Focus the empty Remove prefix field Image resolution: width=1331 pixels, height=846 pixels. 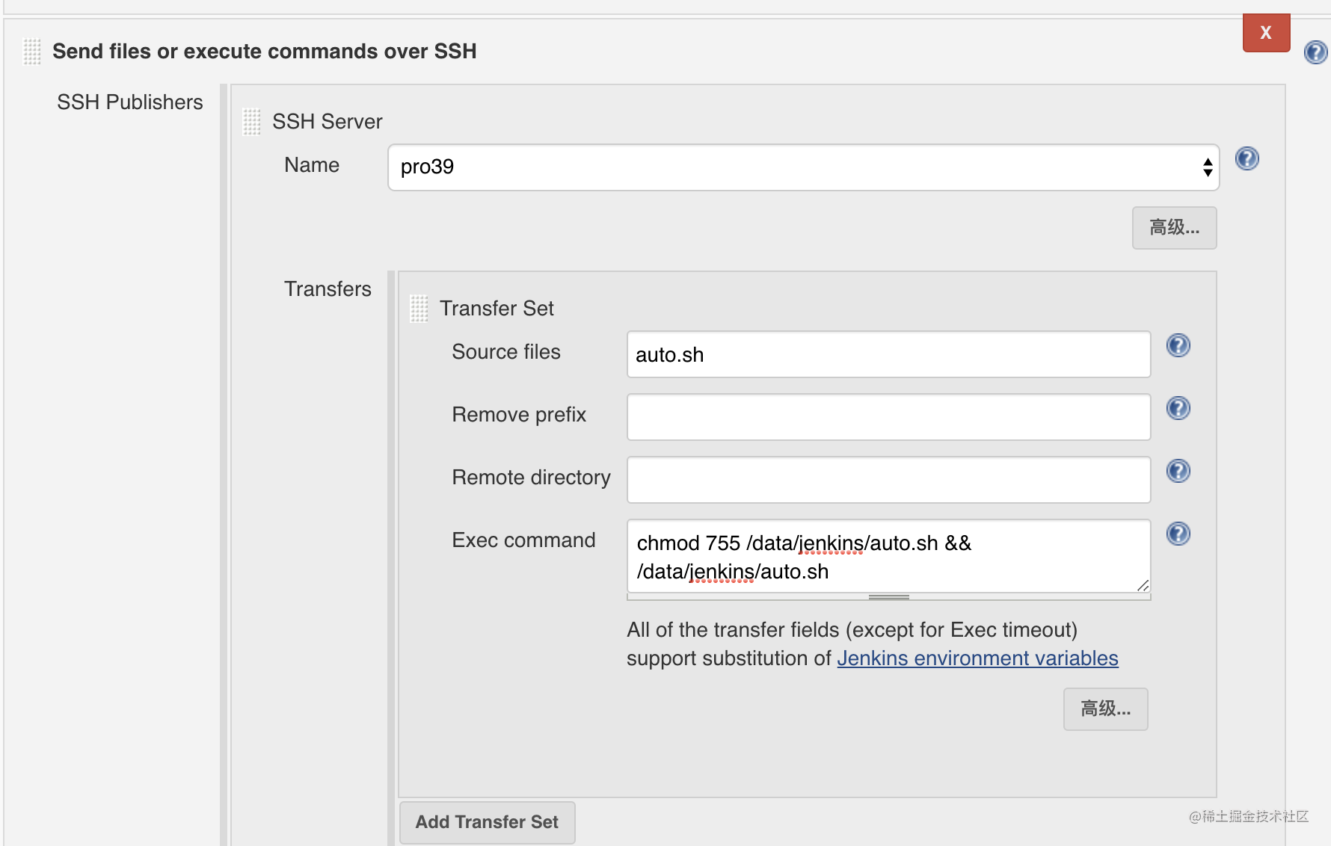click(x=888, y=417)
